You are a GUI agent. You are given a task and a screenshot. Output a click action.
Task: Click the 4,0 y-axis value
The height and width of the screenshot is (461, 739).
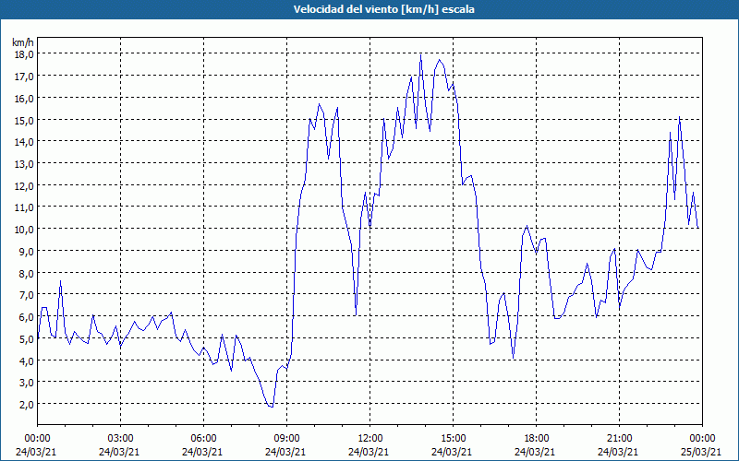[26, 361]
